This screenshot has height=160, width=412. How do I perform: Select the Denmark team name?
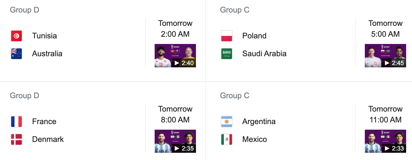[48, 139]
